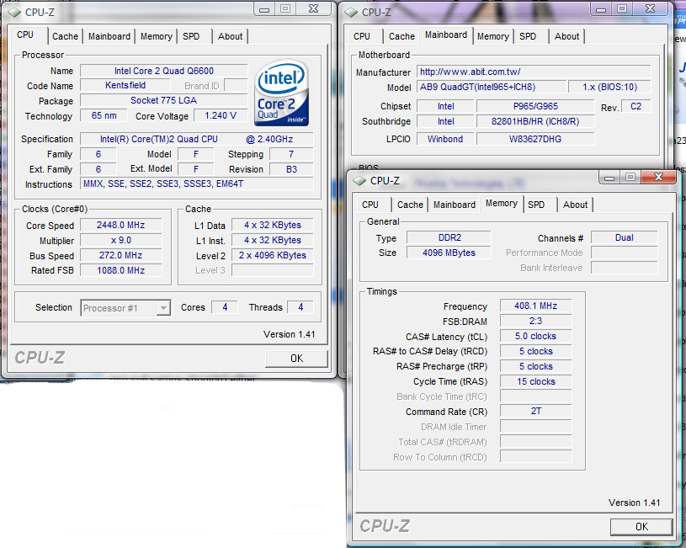The width and height of the screenshot is (686, 548).
Task: Select SPD tab in the Memory window
Action: [x=536, y=205]
